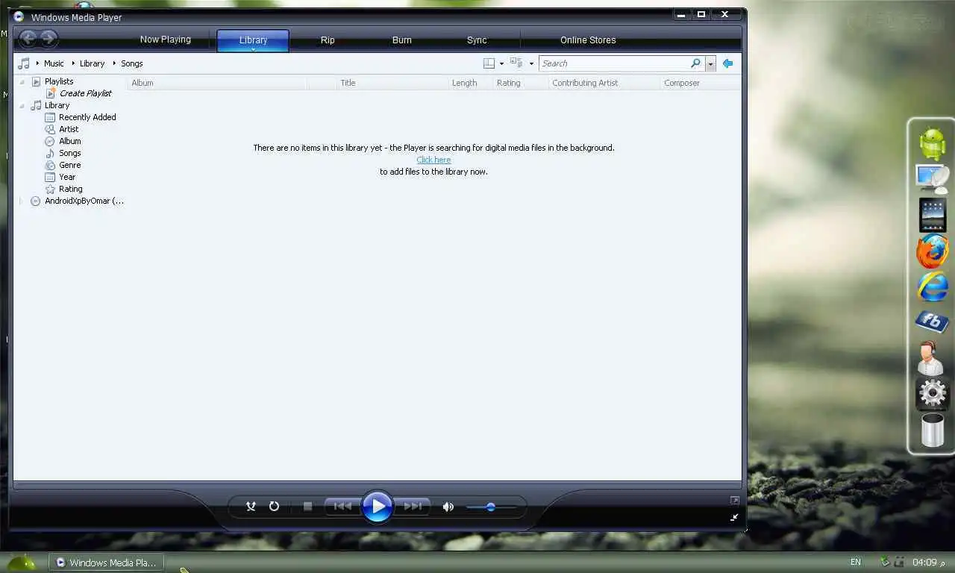The image size is (955, 573).
Task: Click the Stop button
Action: (307, 507)
